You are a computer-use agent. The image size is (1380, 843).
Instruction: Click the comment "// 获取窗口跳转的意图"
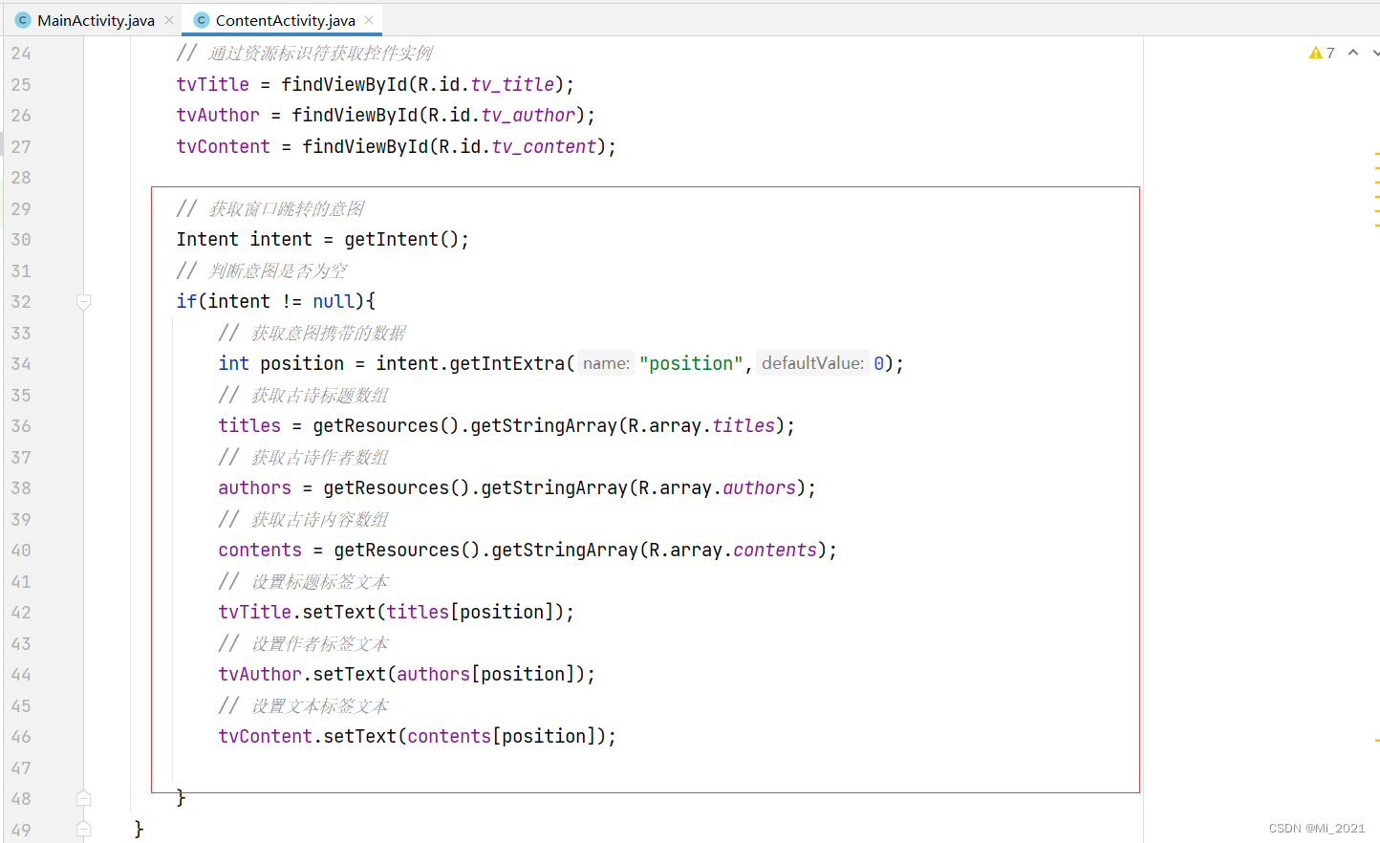pos(270,208)
